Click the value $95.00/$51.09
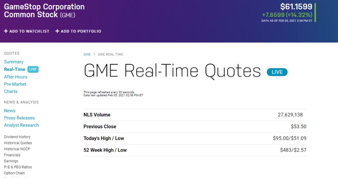338x178 pixels. click(290, 138)
